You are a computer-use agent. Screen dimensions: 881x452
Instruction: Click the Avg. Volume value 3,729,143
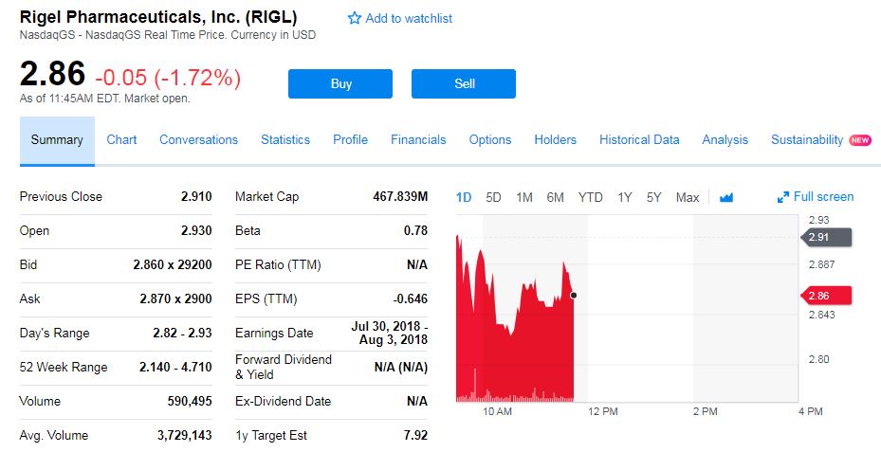[184, 436]
